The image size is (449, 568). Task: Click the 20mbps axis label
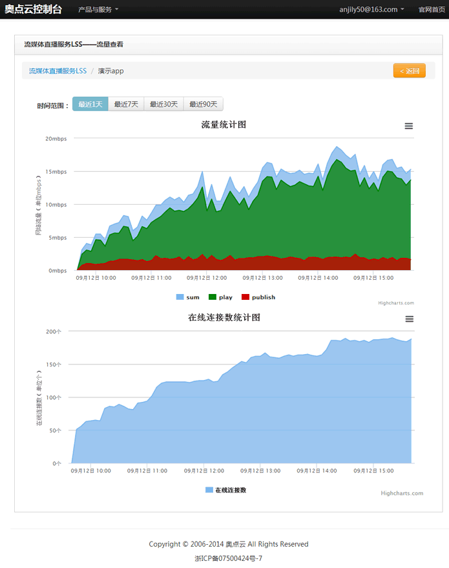pos(56,139)
